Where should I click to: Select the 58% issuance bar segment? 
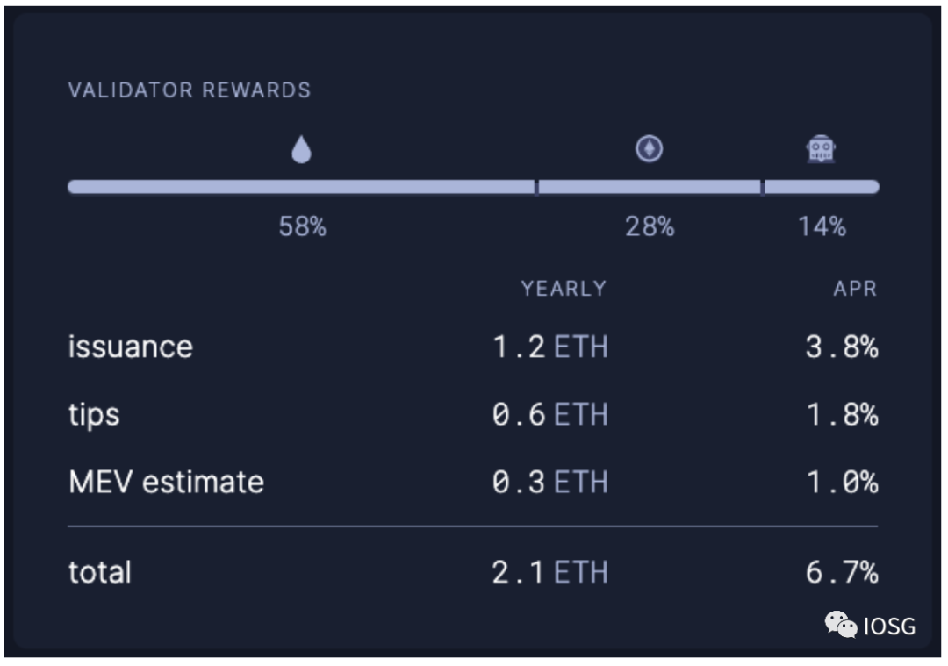(301, 187)
